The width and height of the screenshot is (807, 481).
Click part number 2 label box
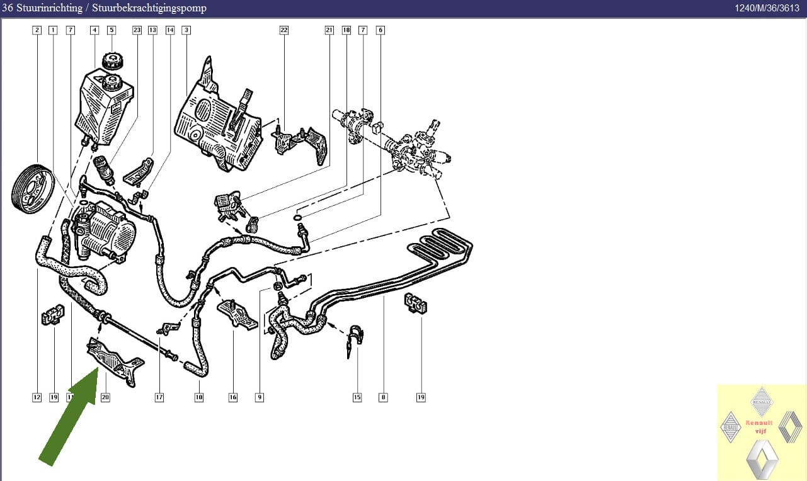tap(37, 30)
